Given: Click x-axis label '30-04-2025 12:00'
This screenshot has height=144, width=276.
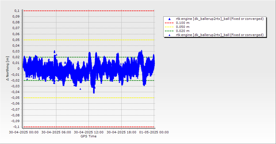Looking at the screenshot, I should pyautogui.click(x=89, y=132).
